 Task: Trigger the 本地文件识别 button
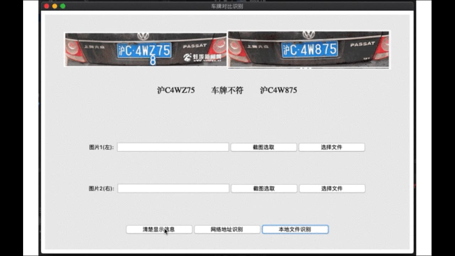click(x=295, y=229)
